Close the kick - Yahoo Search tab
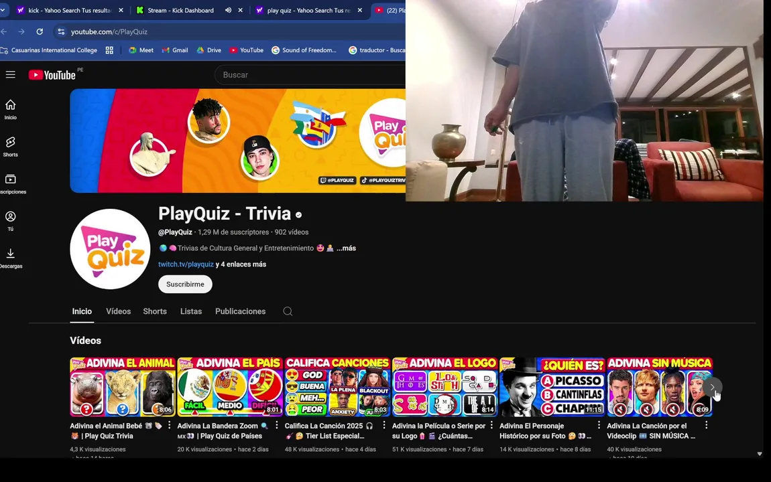The height and width of the screenshot is (482, 771). [x=121, y=10]
